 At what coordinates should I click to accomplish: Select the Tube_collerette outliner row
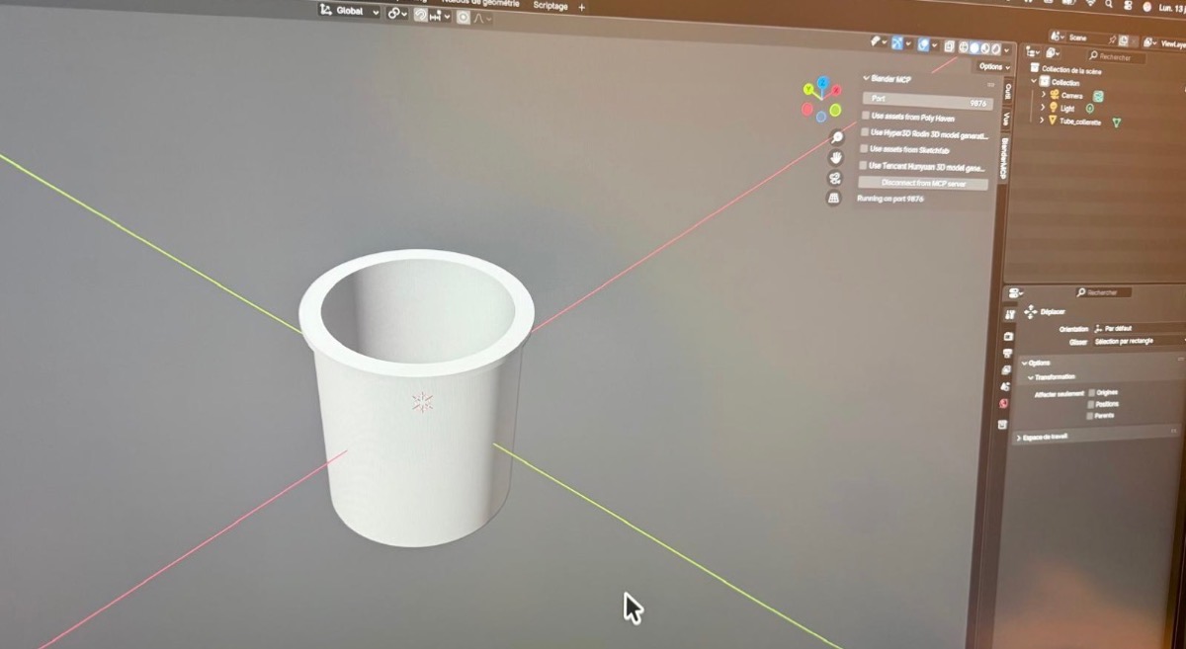click(x=1077, y=121)
